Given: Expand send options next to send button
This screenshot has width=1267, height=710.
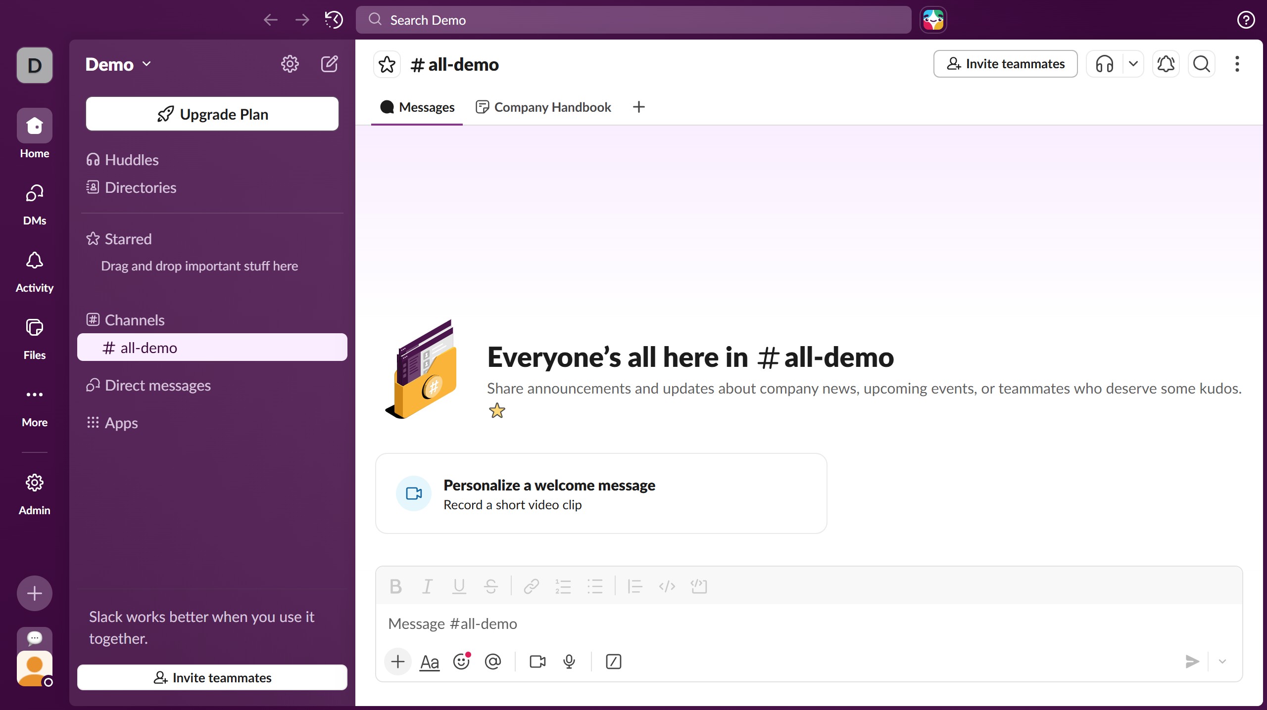Looking at the screenshot, I should (1222, 661).
